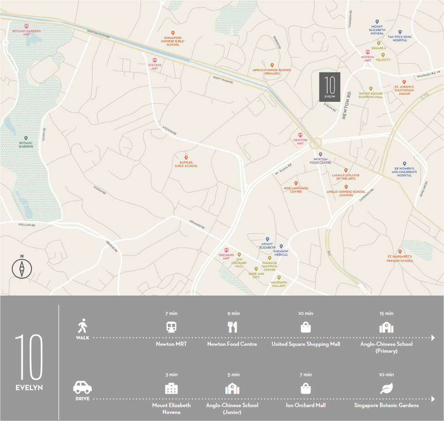Click the large 10 Evelyn logo in footer
The image size is (444, 421).
pos(29,362)
